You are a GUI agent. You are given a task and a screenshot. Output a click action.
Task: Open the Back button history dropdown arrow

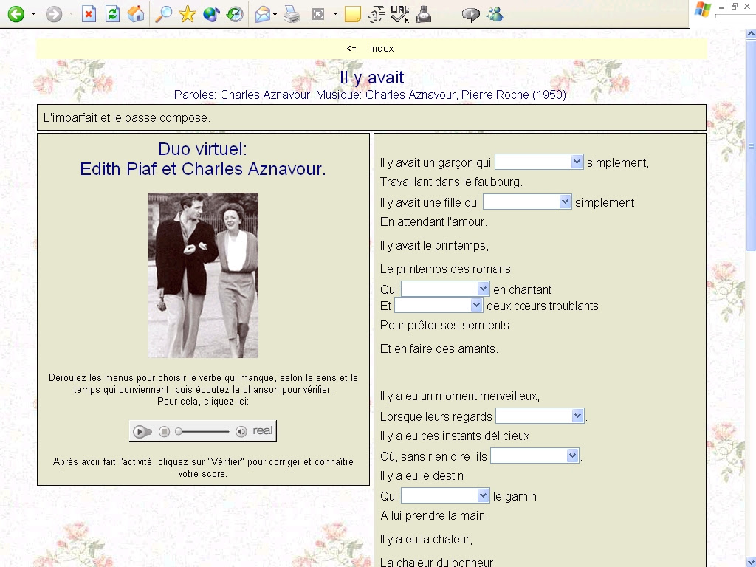33,14
